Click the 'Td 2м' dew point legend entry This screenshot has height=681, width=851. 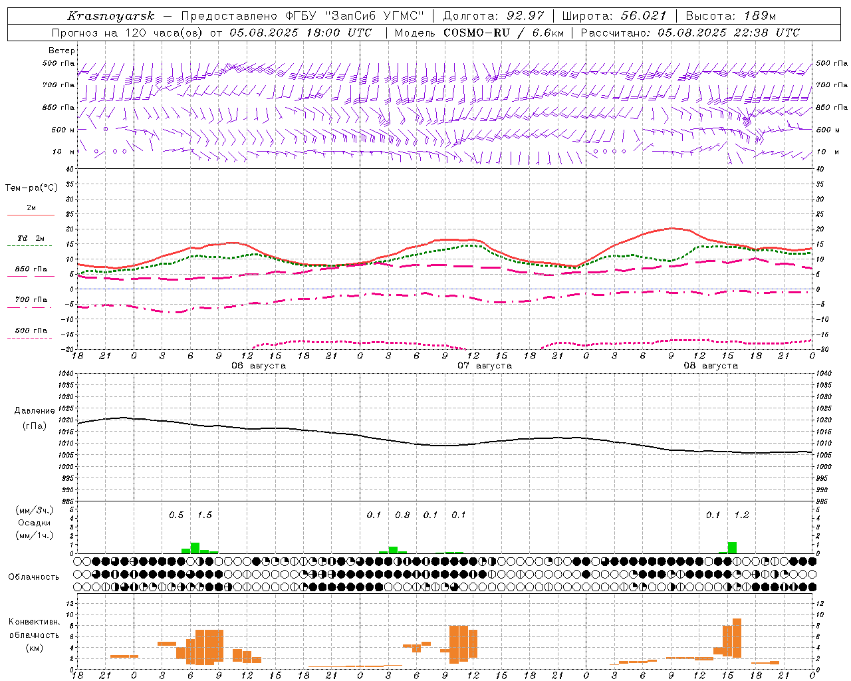point(31,238)
